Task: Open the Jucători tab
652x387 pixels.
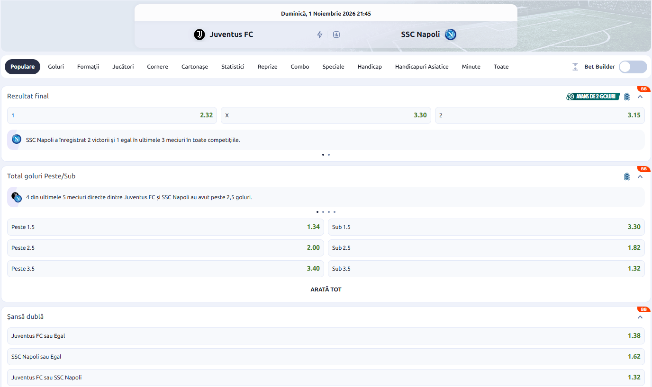Action: 123,67
